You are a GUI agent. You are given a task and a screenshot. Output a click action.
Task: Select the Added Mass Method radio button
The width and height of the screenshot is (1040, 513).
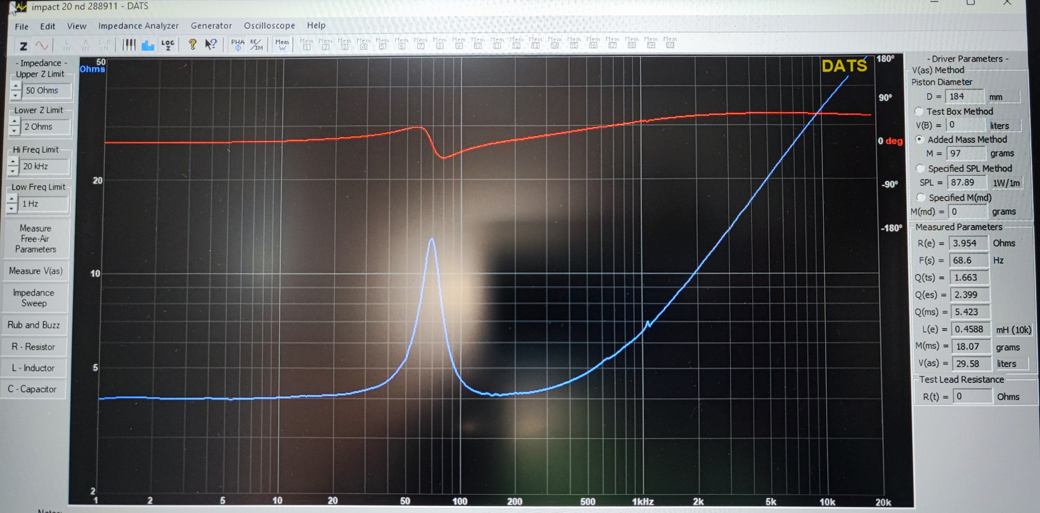tap(920, 139)
